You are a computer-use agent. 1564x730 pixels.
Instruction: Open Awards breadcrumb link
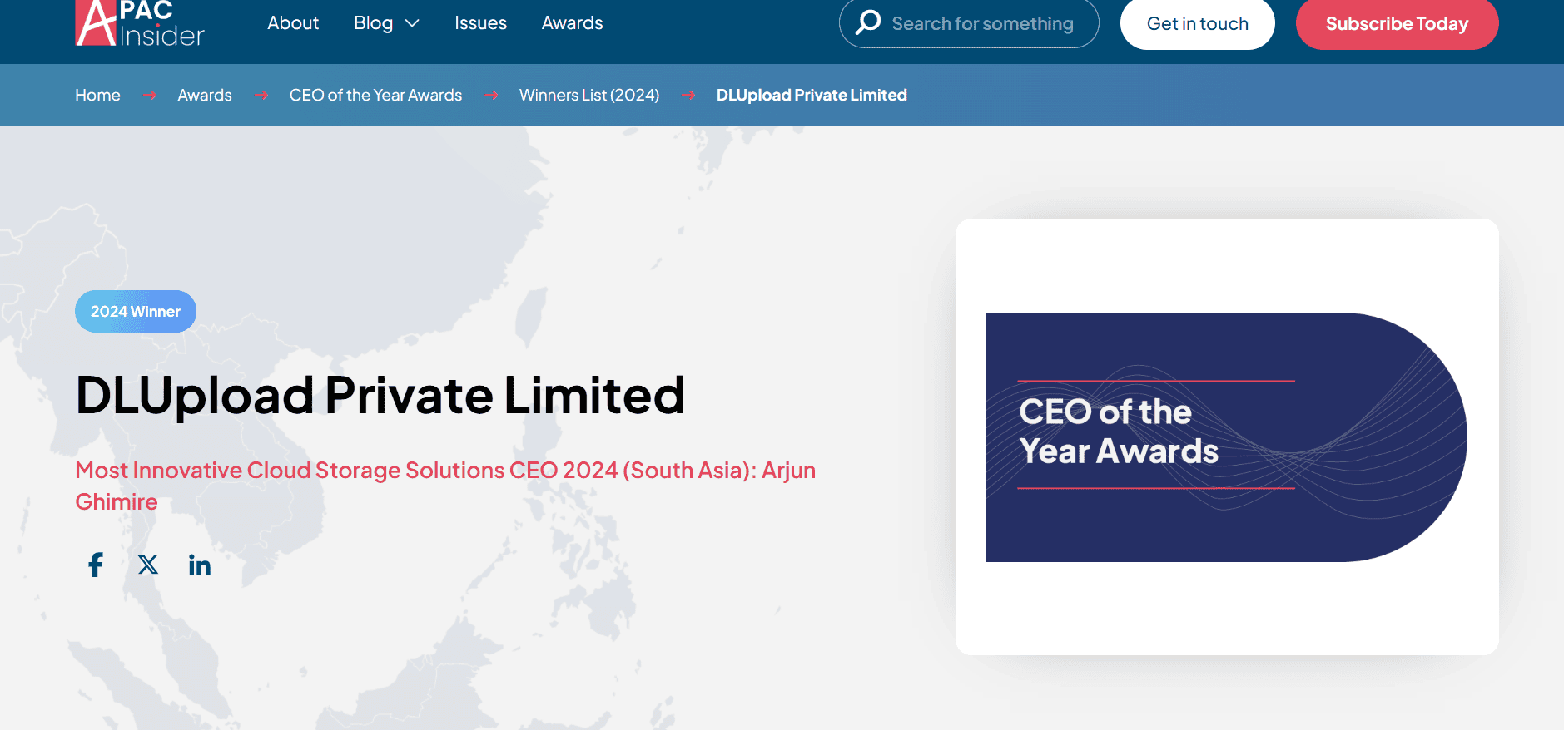pyautogui.click(x=205, y=95)
